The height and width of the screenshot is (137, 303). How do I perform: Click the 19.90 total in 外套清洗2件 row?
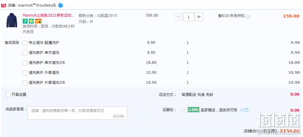[x=294, y=83]
